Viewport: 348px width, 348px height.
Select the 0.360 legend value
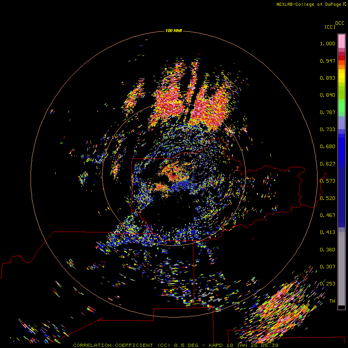pyautogui.click(x=328, y=250)
